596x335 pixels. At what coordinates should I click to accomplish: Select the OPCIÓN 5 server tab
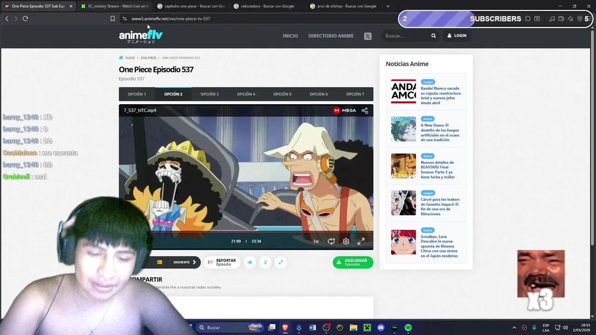pos(282,94)
